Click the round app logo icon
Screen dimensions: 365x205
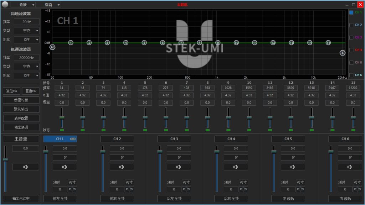(x=5, y=4)
